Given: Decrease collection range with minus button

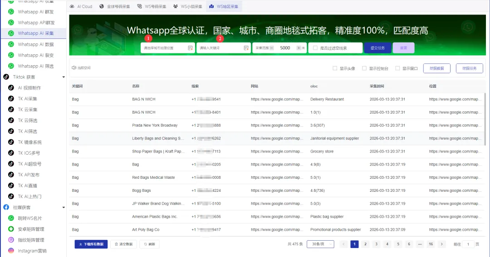Looking at the screenshot, I should coord(272,48).
